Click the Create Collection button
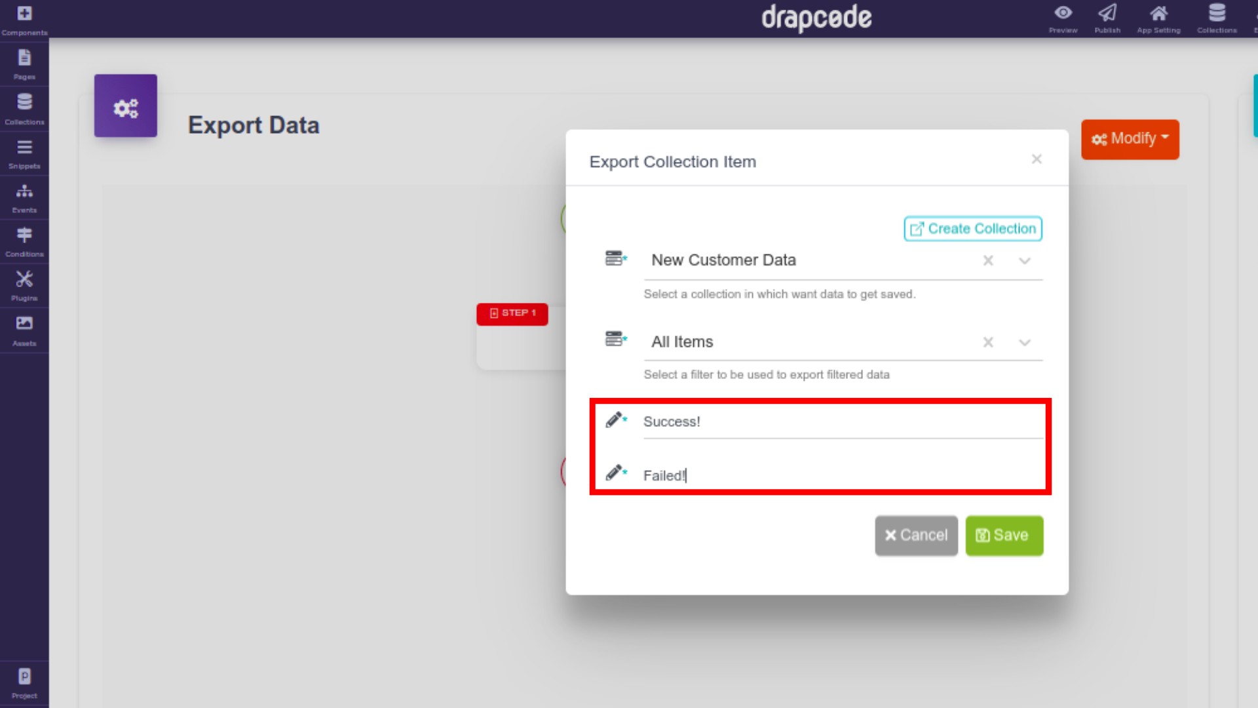Image resolution: width=1258 pixels, height=708 pixels. (x=973, y=229)
